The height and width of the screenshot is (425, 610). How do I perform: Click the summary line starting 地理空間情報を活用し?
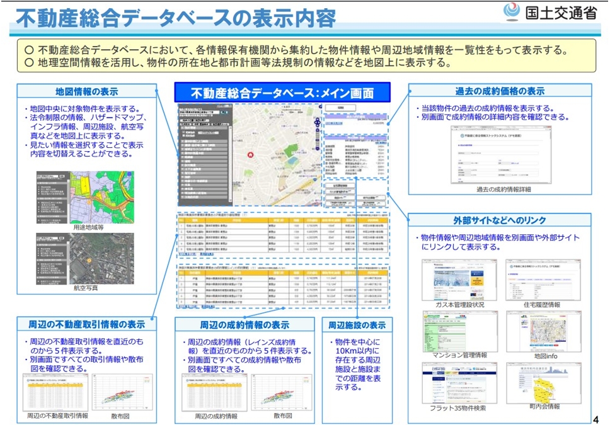coord(238,62)
